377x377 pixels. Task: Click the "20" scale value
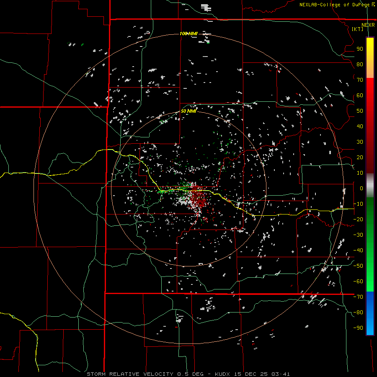tap(360, 158)
